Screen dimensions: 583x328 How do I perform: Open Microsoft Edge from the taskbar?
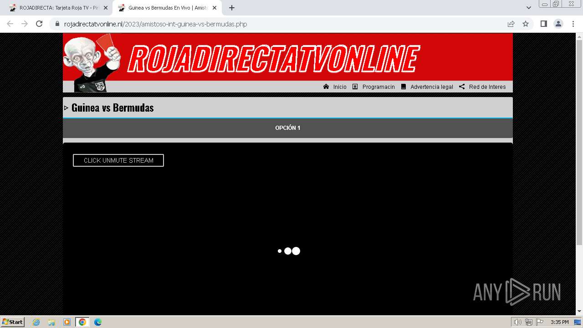98,322
